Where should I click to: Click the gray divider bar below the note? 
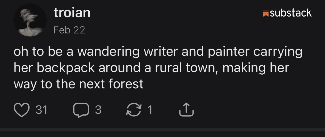click(162, 130)
